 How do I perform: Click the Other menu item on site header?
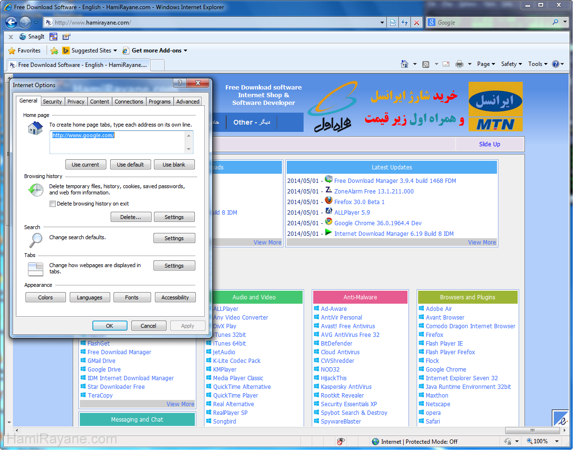pos(252,122)
